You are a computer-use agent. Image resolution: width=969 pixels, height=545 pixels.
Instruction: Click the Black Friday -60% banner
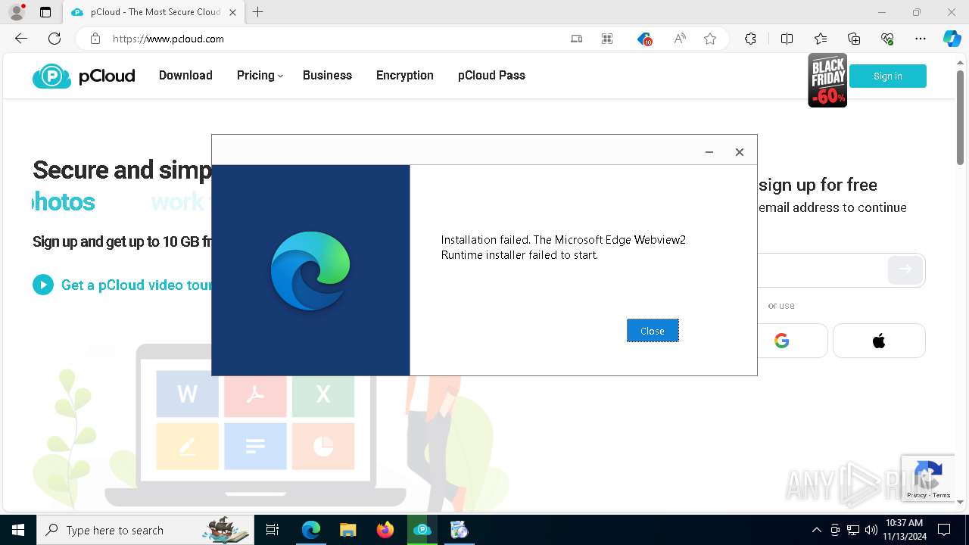tap(827, 80)
